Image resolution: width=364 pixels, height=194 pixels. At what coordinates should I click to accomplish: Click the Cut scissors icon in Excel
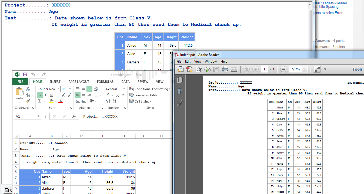pos(28,89)
